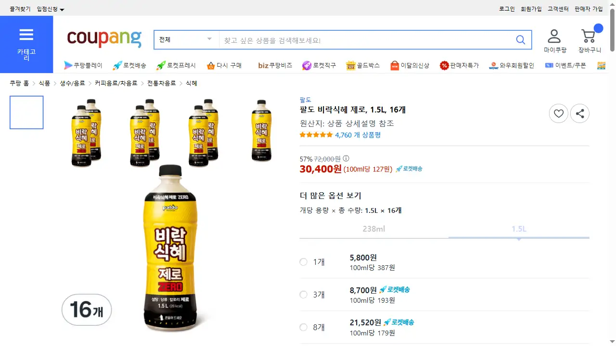
Task: Click 팔도 brand link
Action: point(305,100)
